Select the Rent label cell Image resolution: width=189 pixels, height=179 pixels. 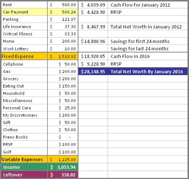point(24,5)
